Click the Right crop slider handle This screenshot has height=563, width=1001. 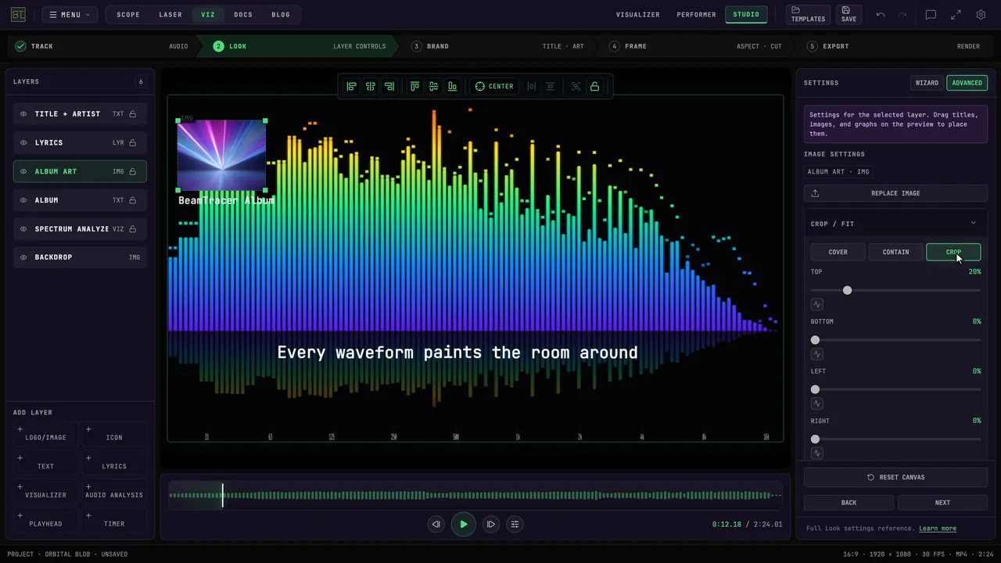click(x=816, y=439)
